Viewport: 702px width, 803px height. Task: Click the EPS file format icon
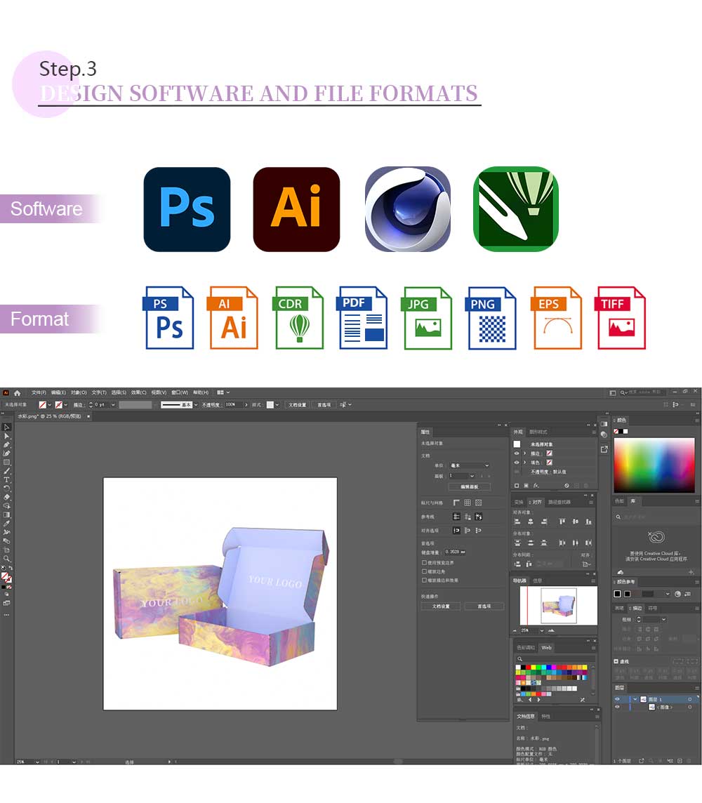557,318
